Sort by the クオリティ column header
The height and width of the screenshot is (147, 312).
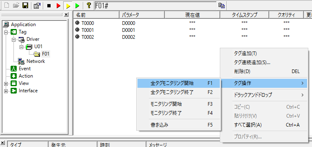pyautogui.click(x=286, y=15)
